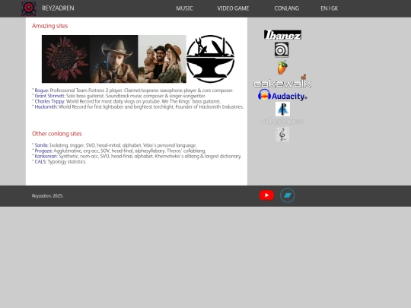Follow the Hacksmith link
This screenshot has width=411, height=308.
[x=46, y=107]
